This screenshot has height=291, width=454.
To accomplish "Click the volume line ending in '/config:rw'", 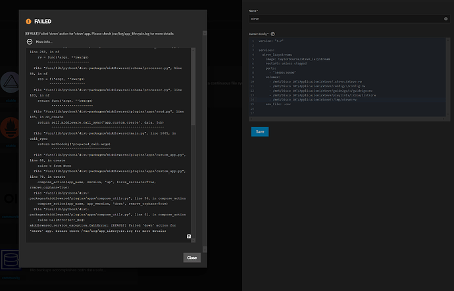I will (317, 86).
